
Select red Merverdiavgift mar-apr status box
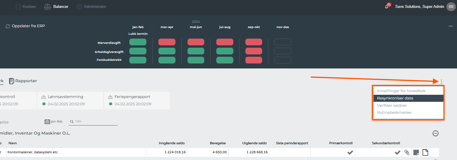167,42
